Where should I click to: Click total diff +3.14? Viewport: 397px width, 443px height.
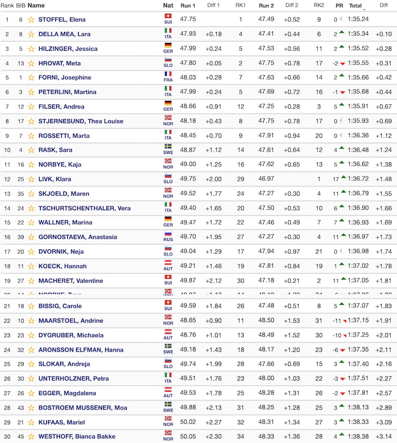click(383, 436)
